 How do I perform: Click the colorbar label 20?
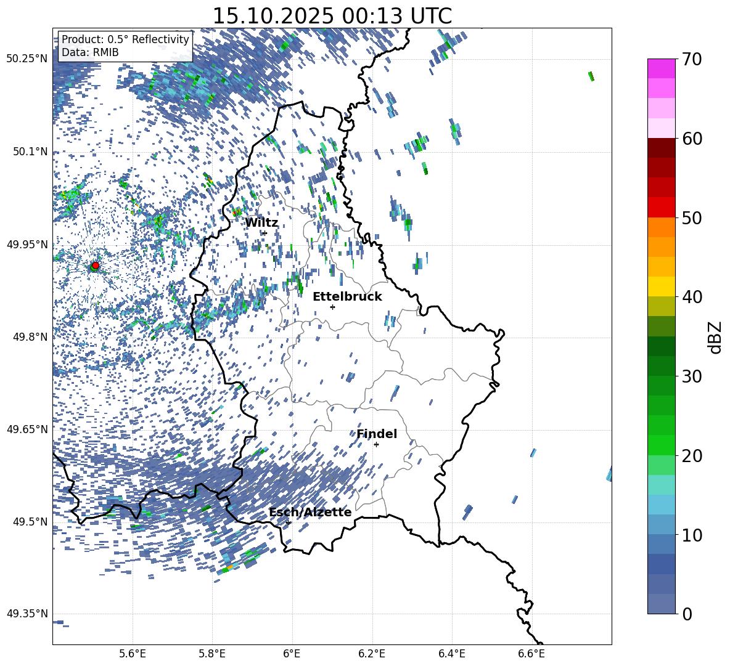[x=692, y=456]
